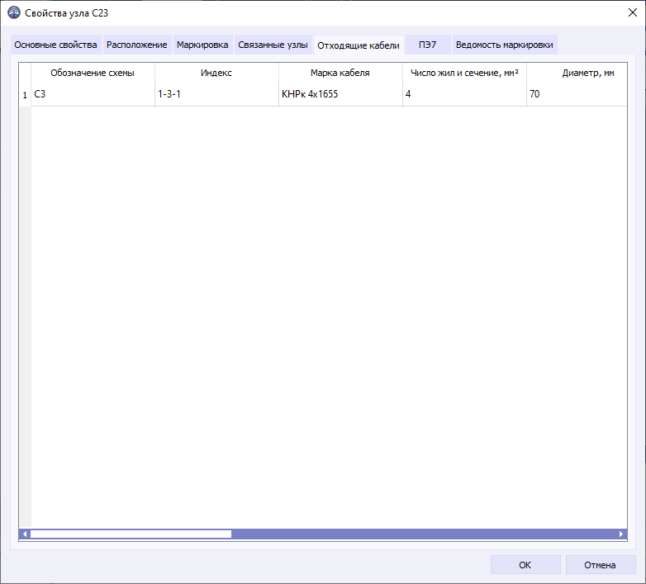646x584 pixels.
Task: Select the cell with value 4
Action: tap(465, 95)
